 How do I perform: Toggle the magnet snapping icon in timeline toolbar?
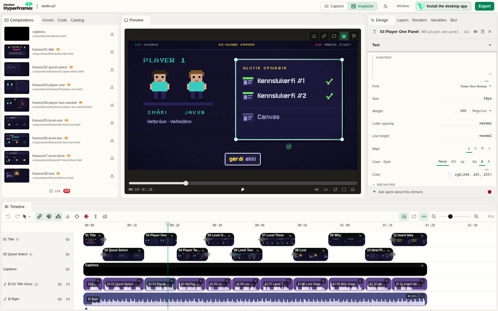[x=49, y=216]
